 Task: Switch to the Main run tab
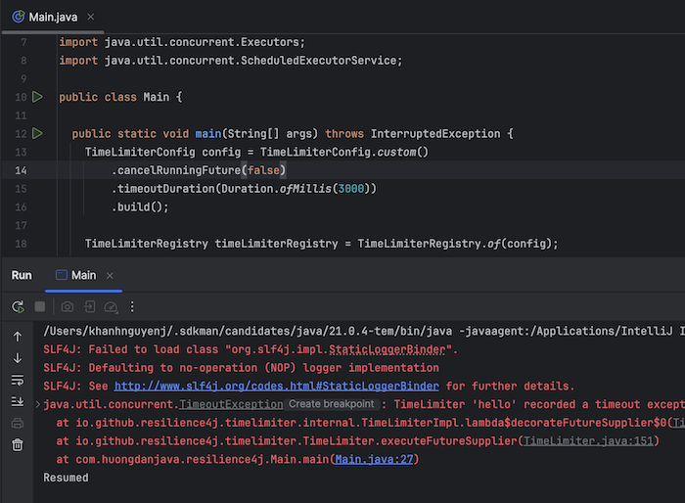tap(76, 275)
